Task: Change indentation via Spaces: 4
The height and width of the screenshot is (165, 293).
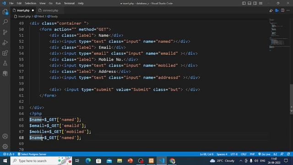Action: click(x=222, y=154)
